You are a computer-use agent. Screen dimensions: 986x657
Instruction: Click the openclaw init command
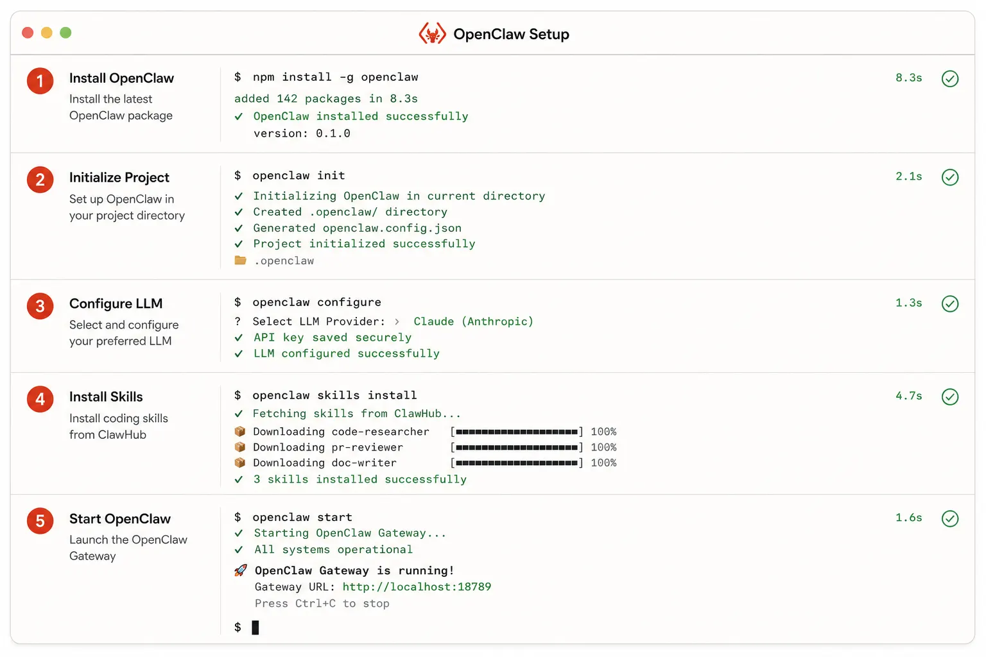298,176
